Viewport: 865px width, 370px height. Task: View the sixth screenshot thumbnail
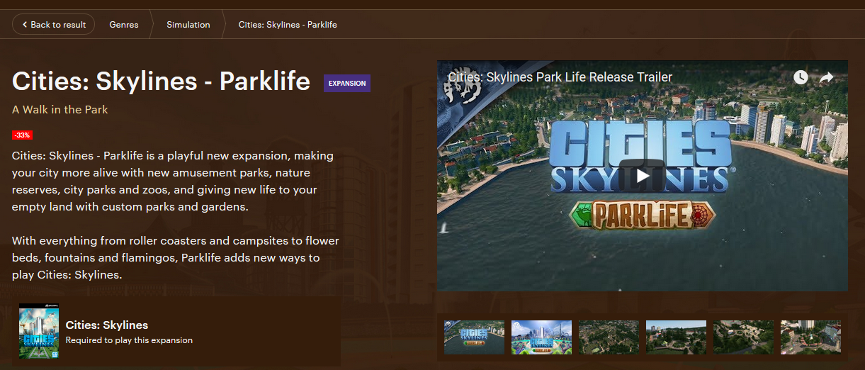[810, 337]
